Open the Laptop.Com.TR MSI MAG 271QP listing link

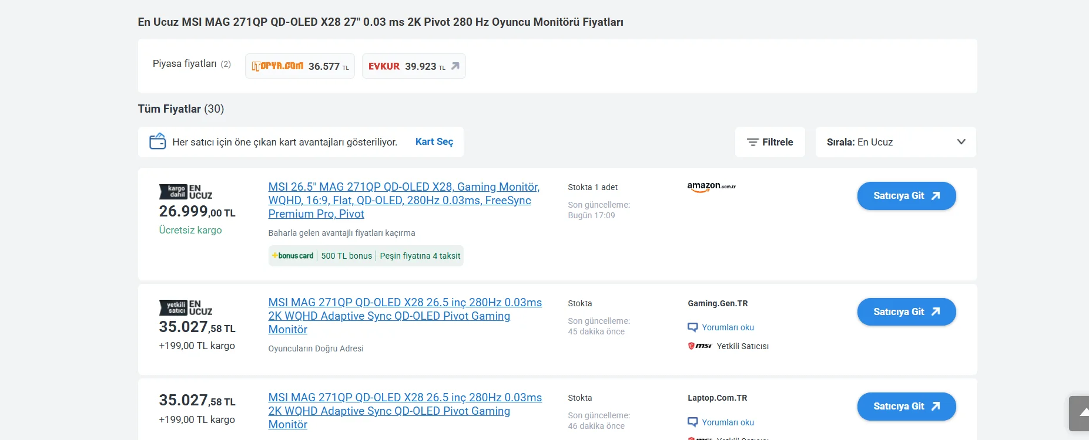tap(405, 411)
